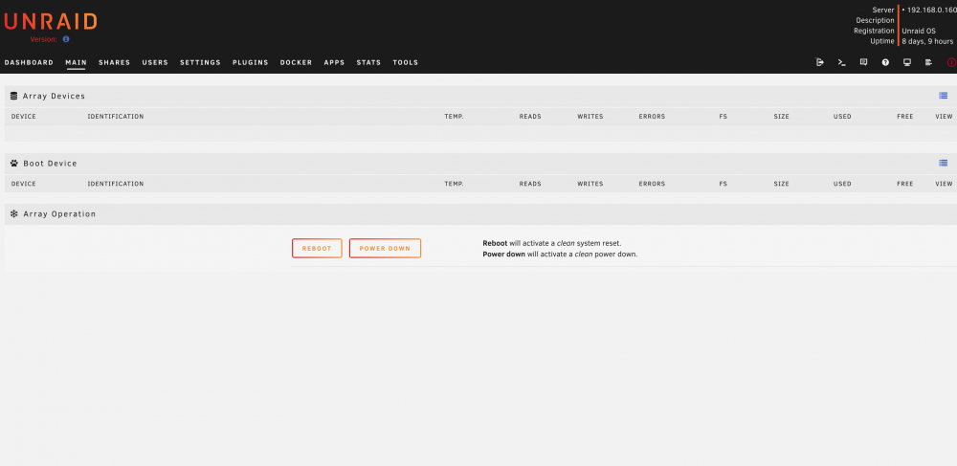Open the Settings tab
957x466 pixels.
coord(200,63)
